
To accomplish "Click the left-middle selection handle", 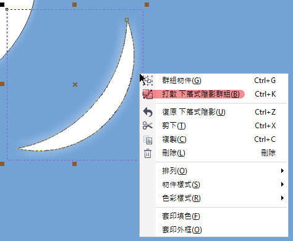I will point(2,84).
